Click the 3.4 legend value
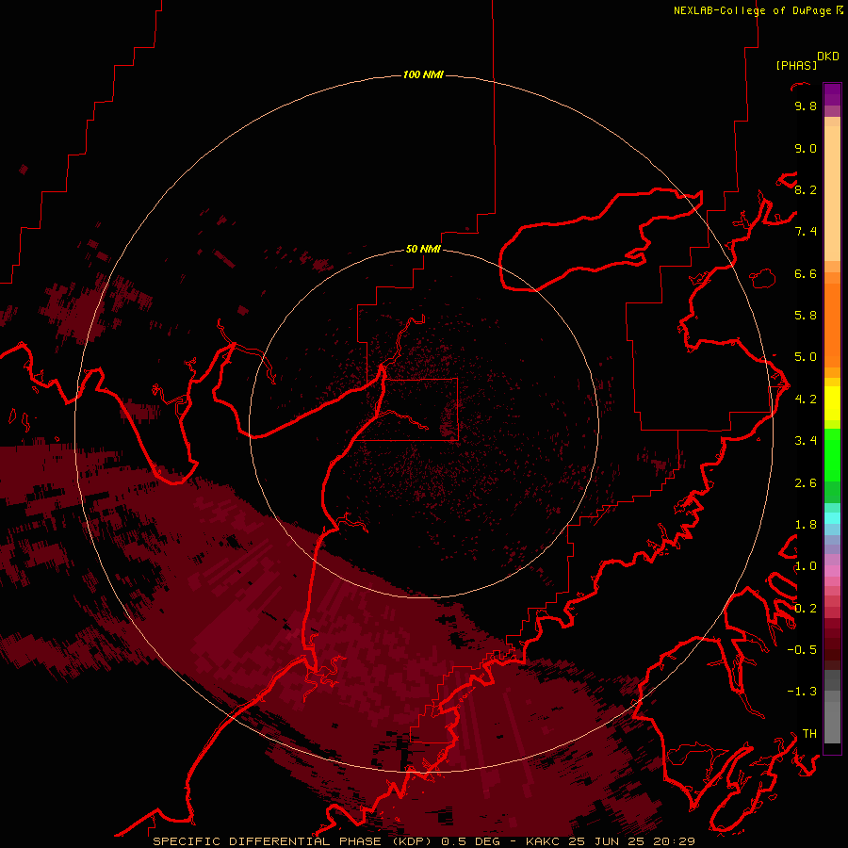This screenshot has height=848, width=848. [x=806, y=441]
